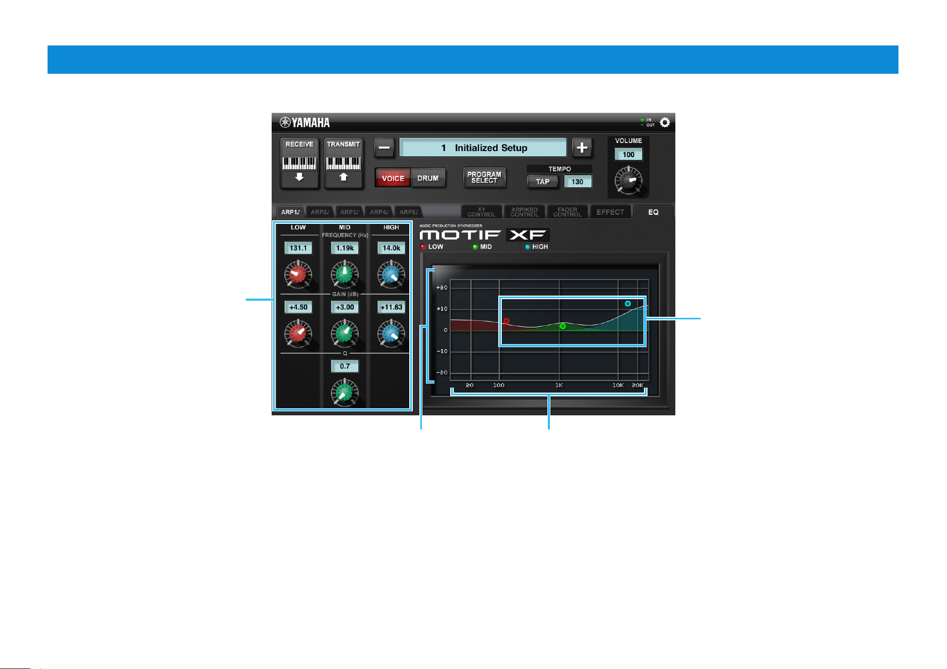Open the XY CONTROL tab
This screenshot has height=669, width=947.
point(482,212)
